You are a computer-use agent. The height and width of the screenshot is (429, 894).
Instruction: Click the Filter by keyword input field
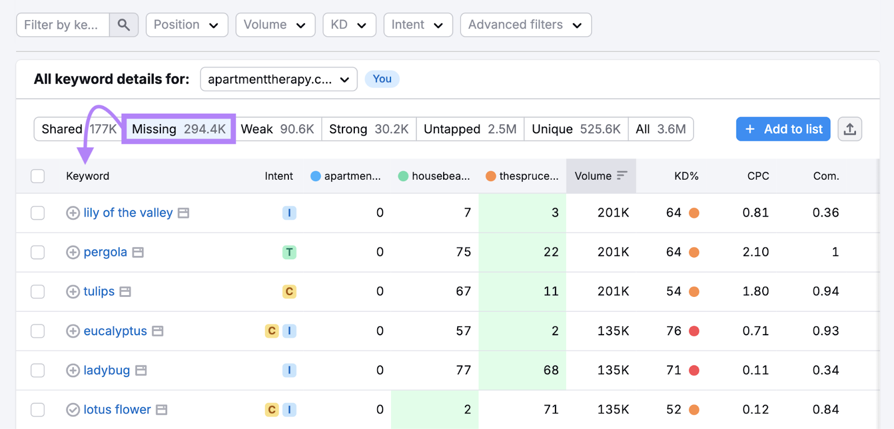[63, 25]
